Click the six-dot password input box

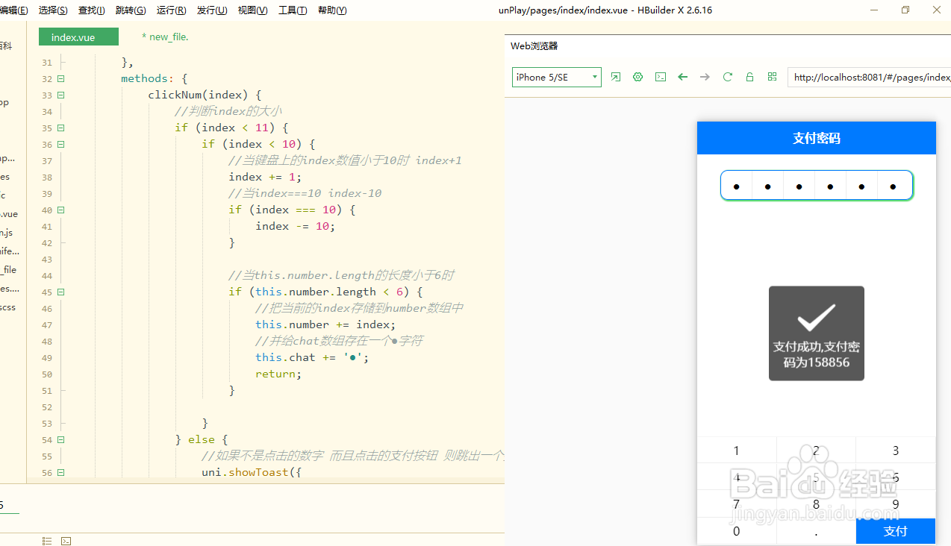[817, 185]
